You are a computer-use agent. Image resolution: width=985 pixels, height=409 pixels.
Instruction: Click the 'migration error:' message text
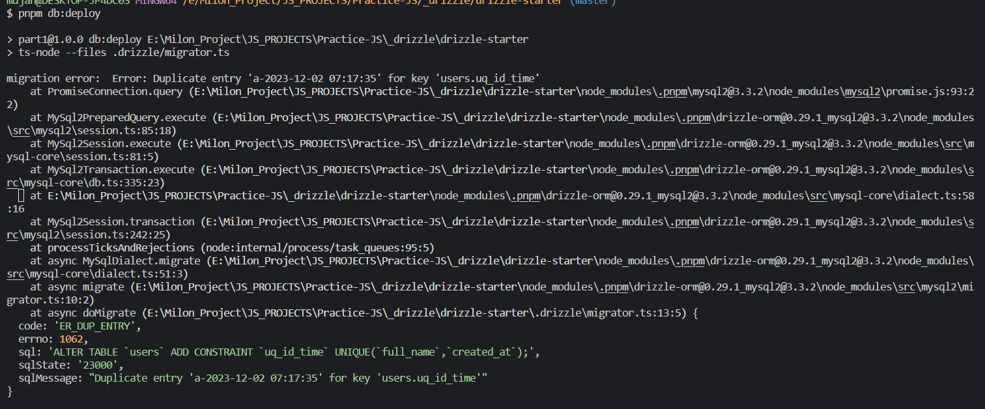click(53, 78)
